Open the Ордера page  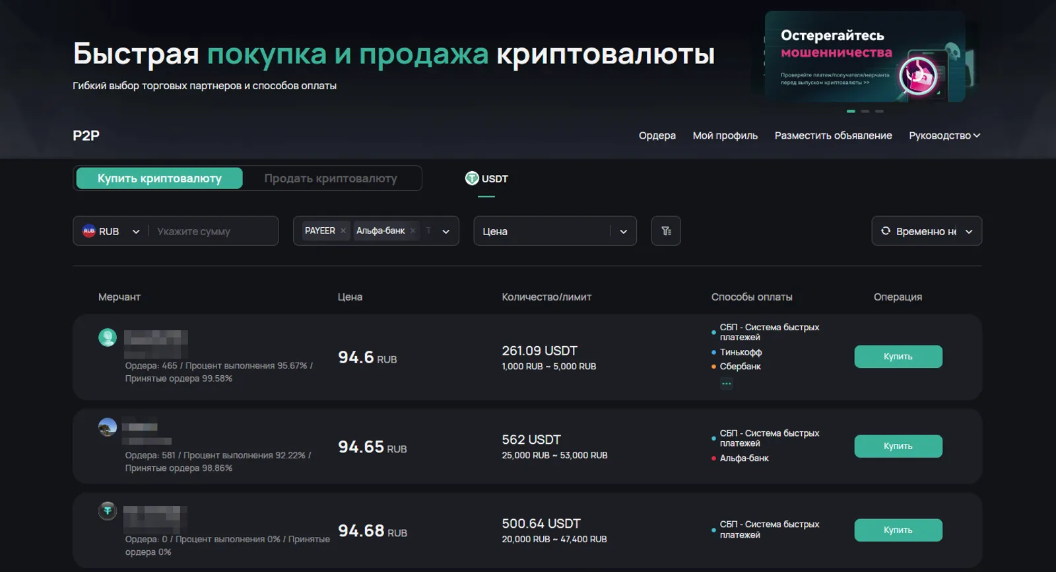[x=657, y=135]
